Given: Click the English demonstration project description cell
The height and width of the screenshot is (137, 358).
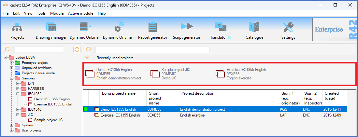Looking at the screenshot, I should point(202,109).
